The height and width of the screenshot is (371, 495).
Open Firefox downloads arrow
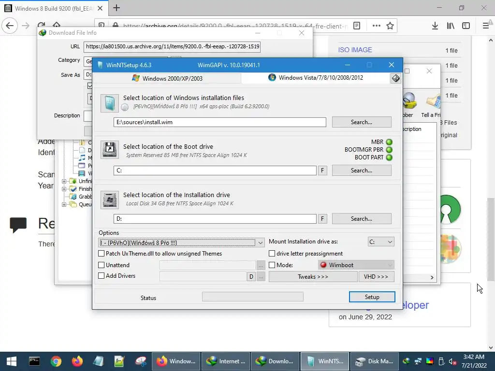[435, 26]
